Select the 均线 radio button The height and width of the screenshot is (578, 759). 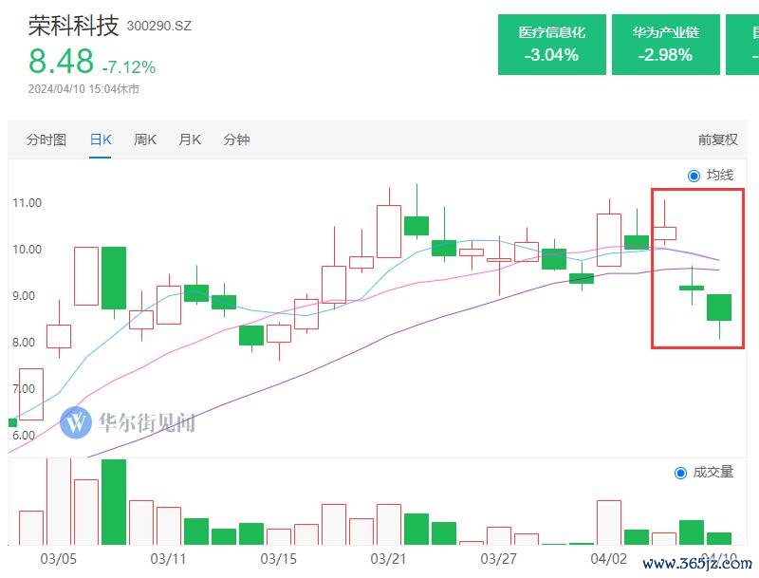tap(694, 176)
